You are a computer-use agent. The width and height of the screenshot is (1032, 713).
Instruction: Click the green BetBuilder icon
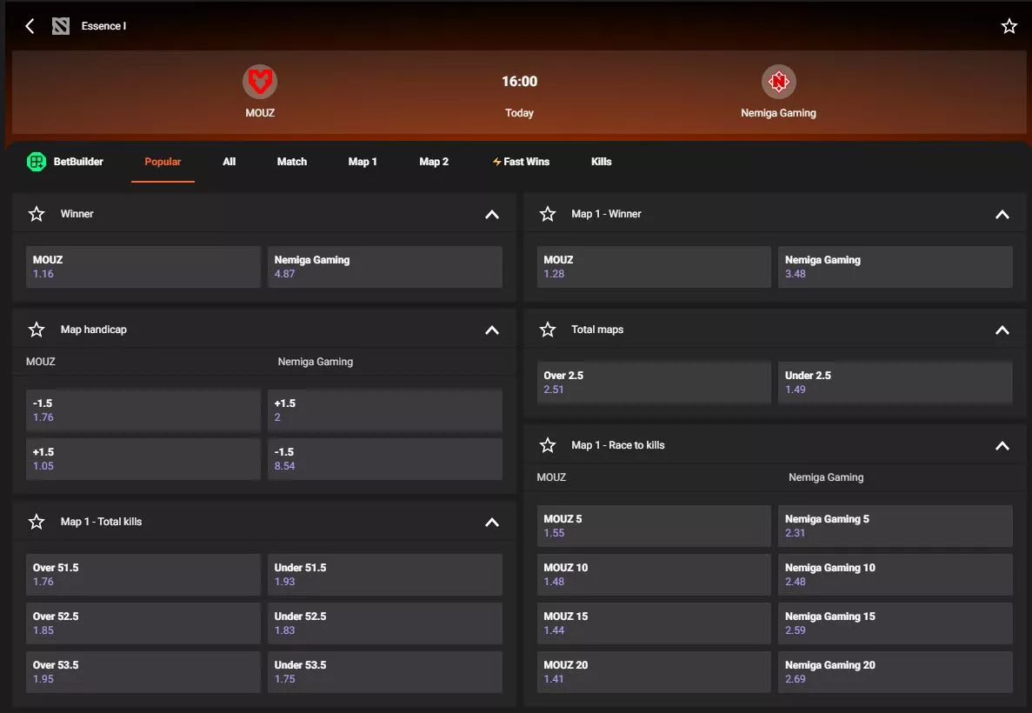click(x=37, y=162)
